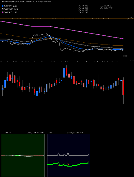Click the magenta DOW PT legend swatch
The width and height of the screenshot is (134, 177).
[x=3, y=13]
